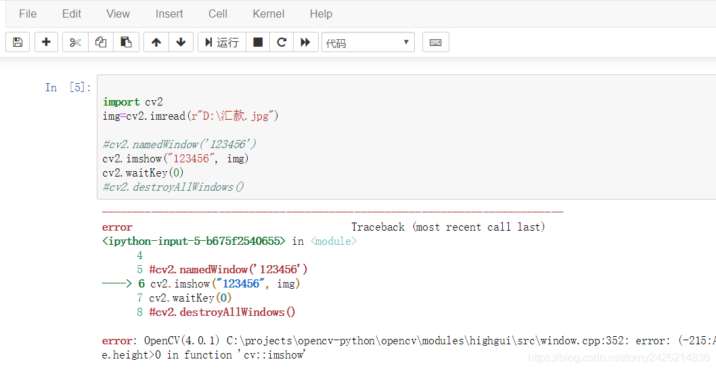Cut selected cells with the scissors icon
The image size is (716, 370).
pos(75,42)
